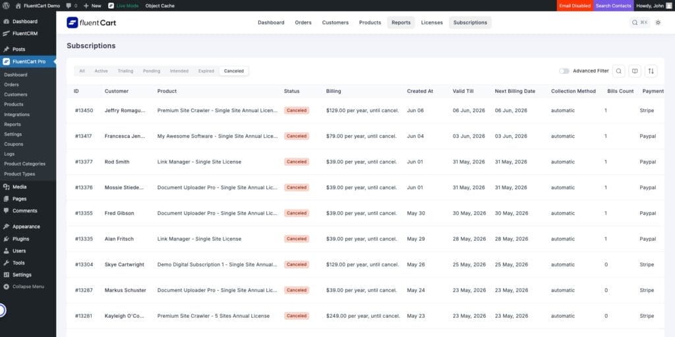Open the comments bubble in admin bar
The height and width of the screenshot is (337, 675).
tap(72, 5)
